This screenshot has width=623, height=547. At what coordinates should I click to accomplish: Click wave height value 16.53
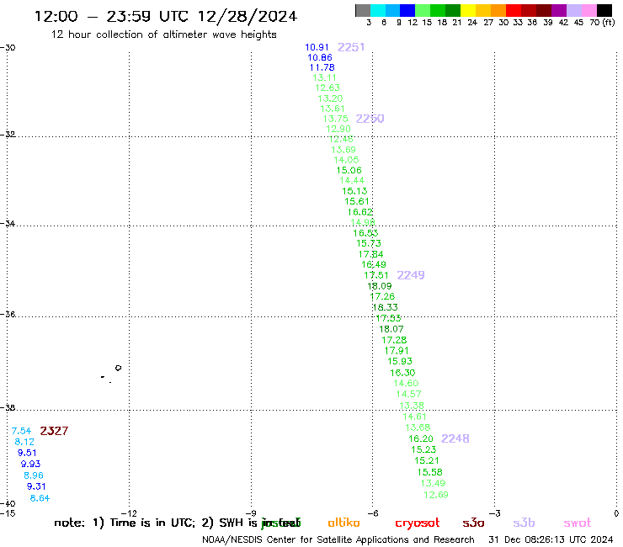click(365, 233)
